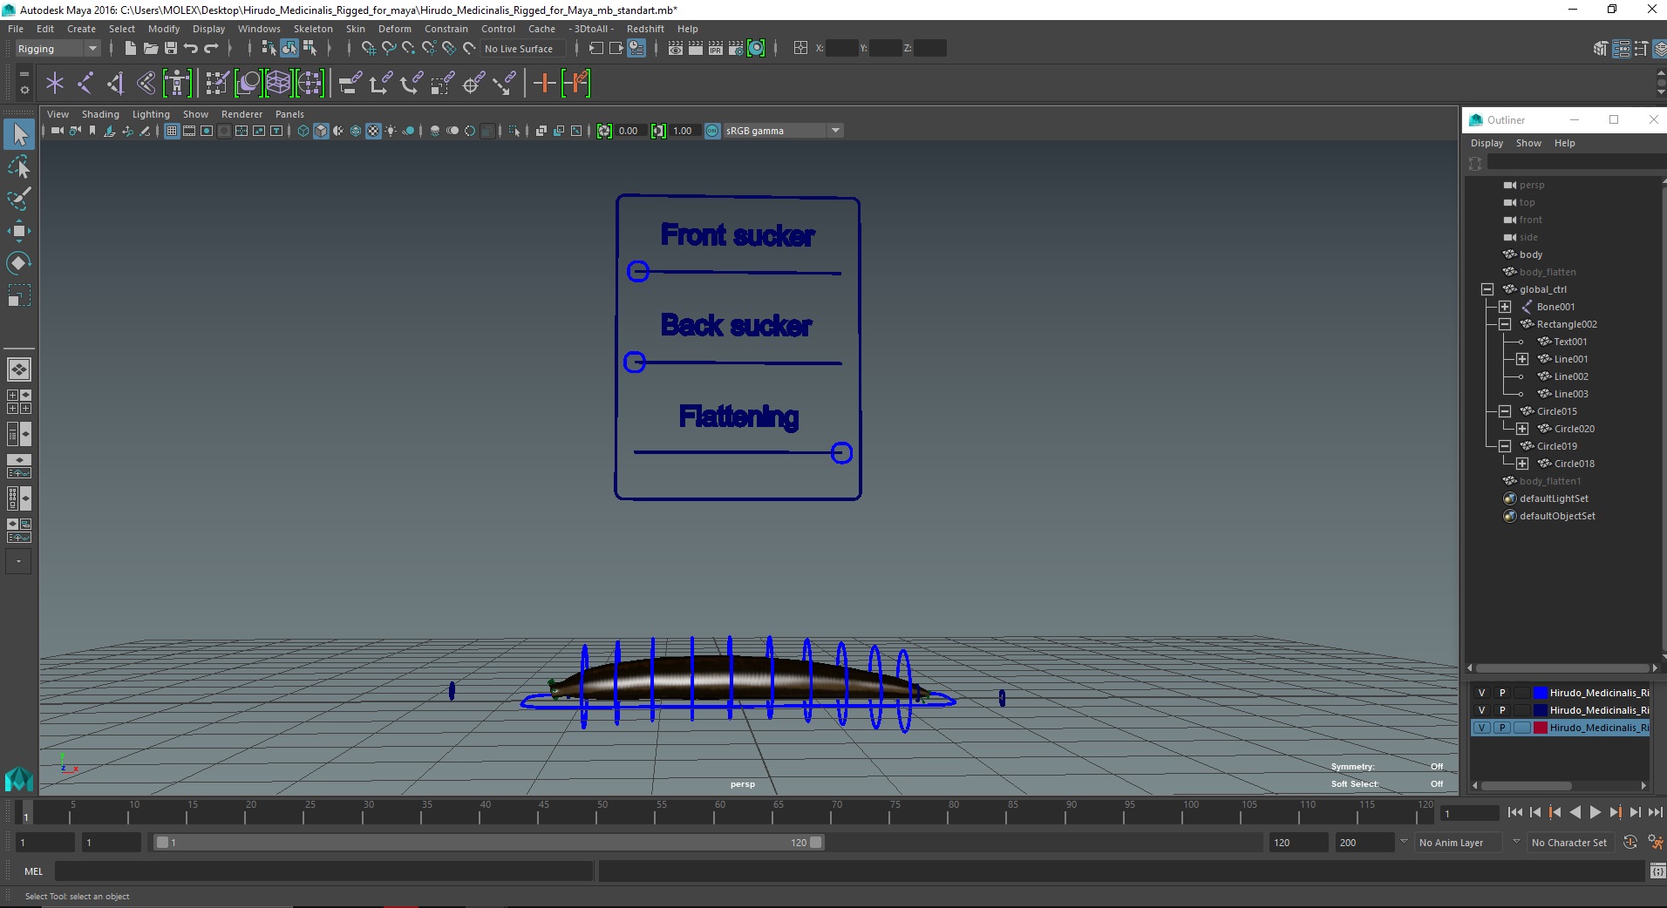Undo the last action icon
This screenshot has height=908, width=1667.
tap(190, 49)
